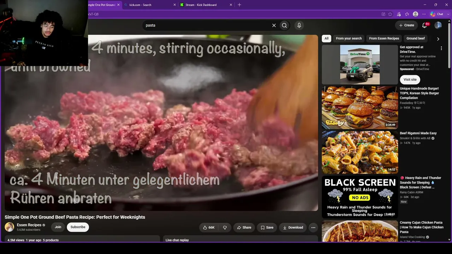Open the browser profile icon
The height and width of the screenshot is (254, 452).
pos(416,14)
